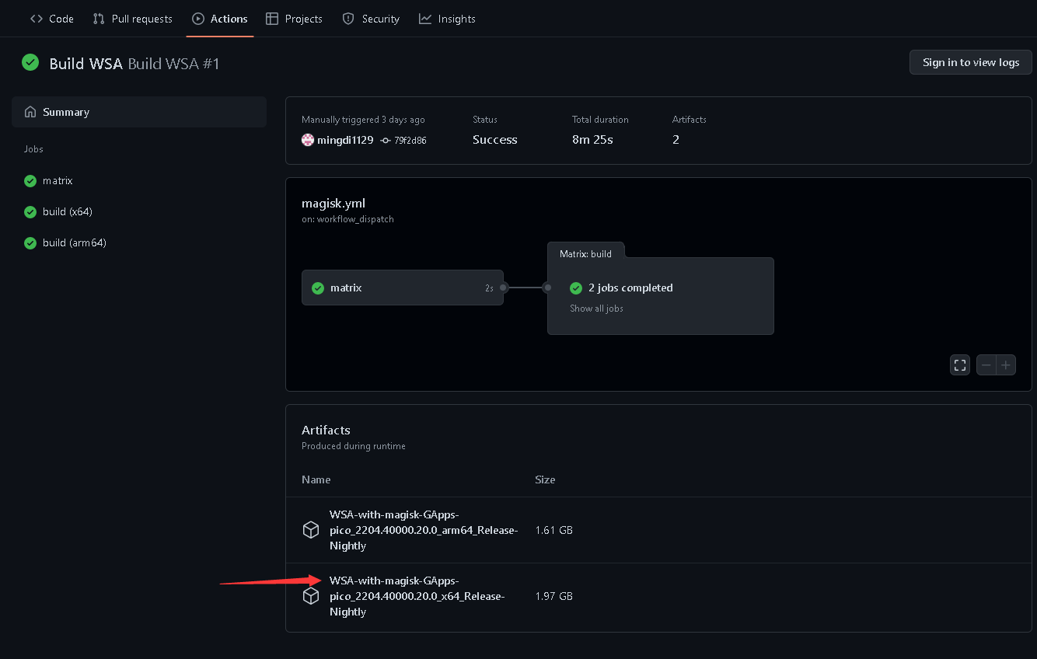The height and width of the screenshot is (659, 1037).
Task: Click the magisk.yml workflow file name
Action: point(333,203)
